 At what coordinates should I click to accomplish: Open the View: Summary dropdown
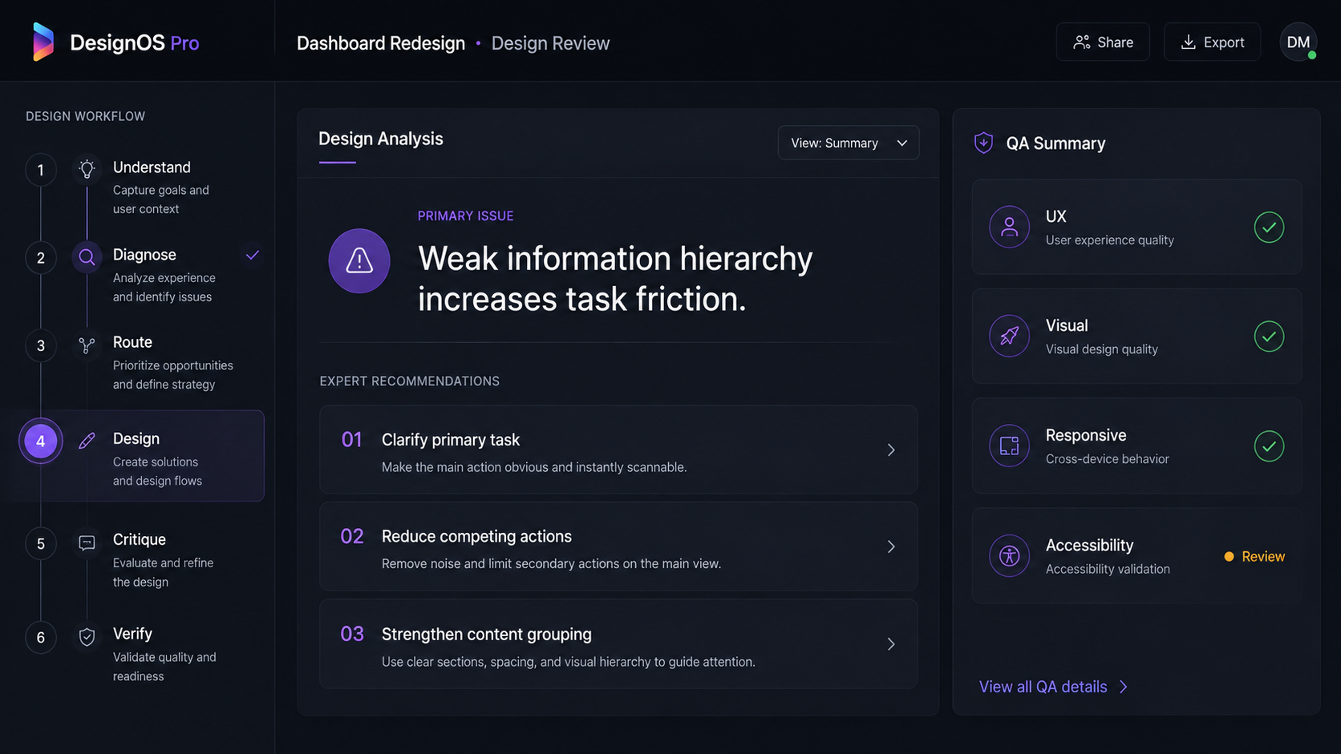tap(849, 143)
